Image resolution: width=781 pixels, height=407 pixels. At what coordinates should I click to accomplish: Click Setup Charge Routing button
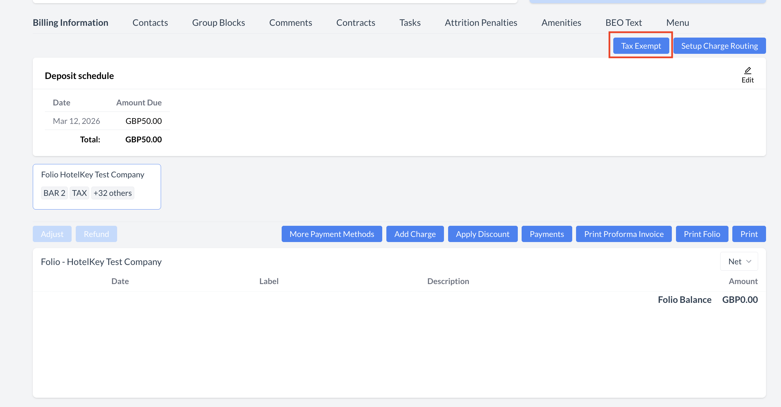(719, 46)
